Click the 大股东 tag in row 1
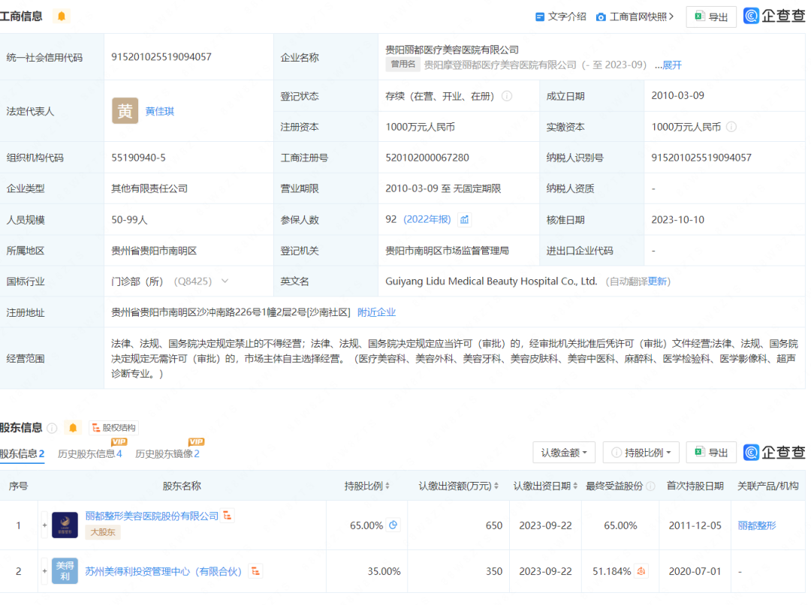Viewport: 811px width, 605px height. point(103,532)
